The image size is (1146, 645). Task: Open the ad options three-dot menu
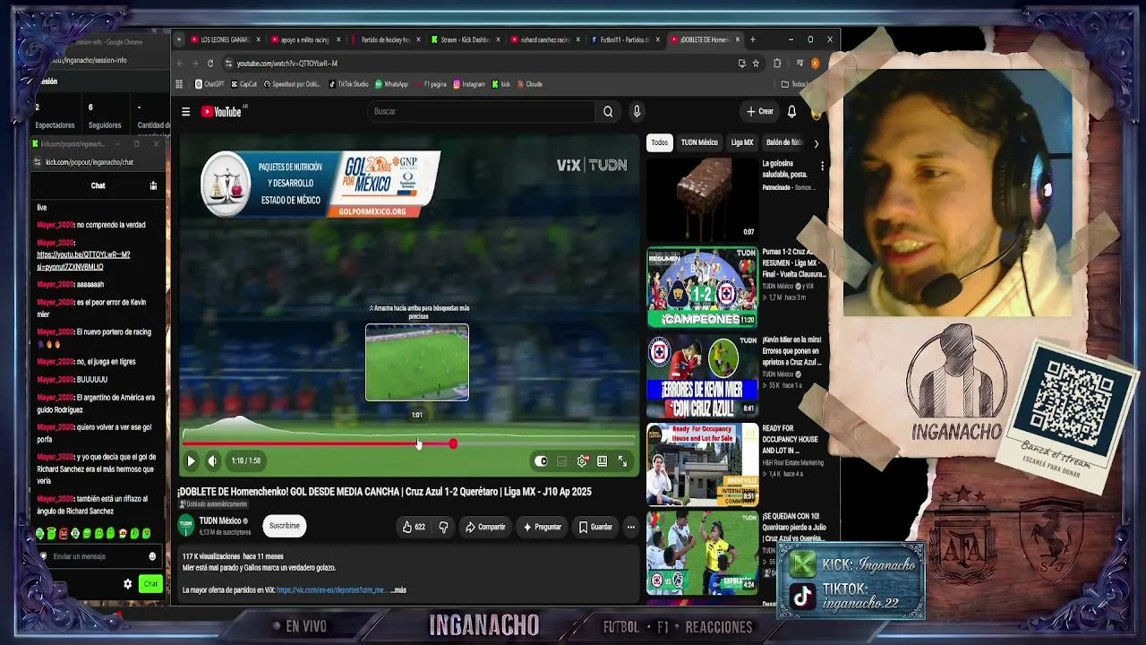[x=822, y=167]
